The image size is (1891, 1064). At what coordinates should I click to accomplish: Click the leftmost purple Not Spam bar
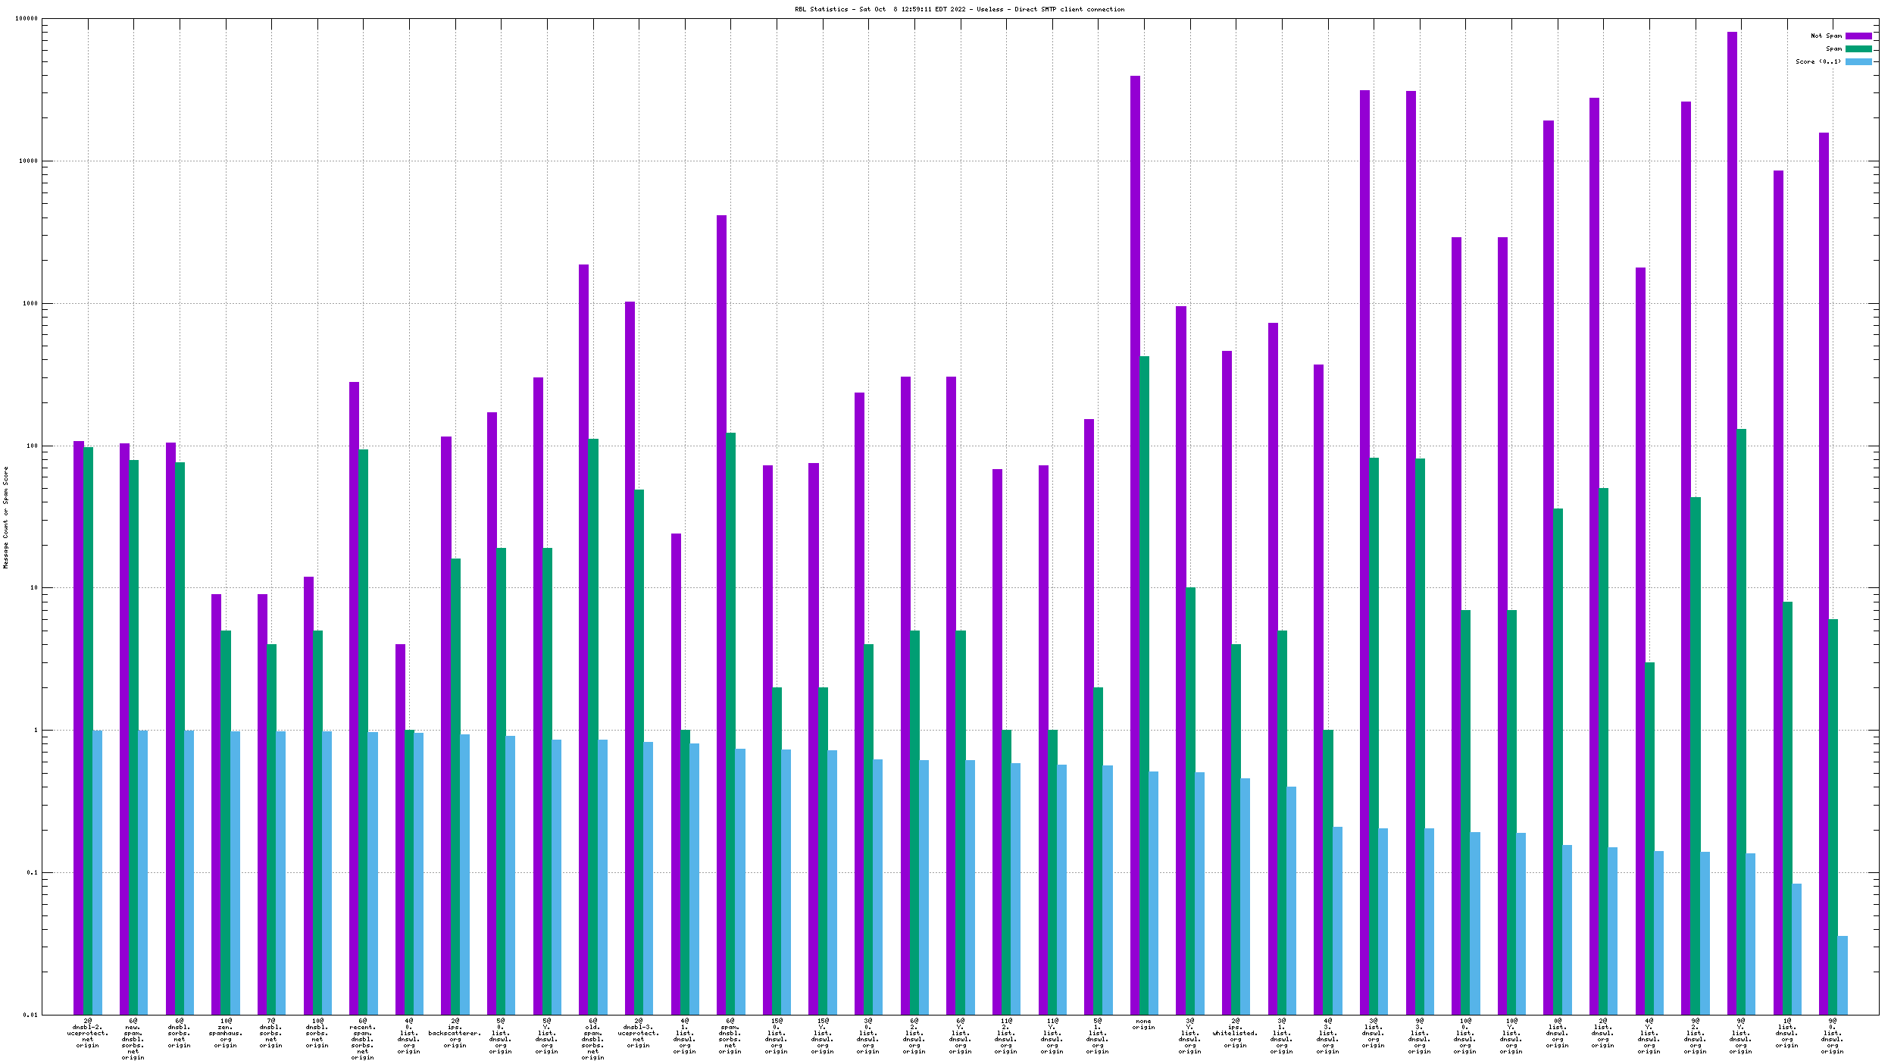pos(78,728)
